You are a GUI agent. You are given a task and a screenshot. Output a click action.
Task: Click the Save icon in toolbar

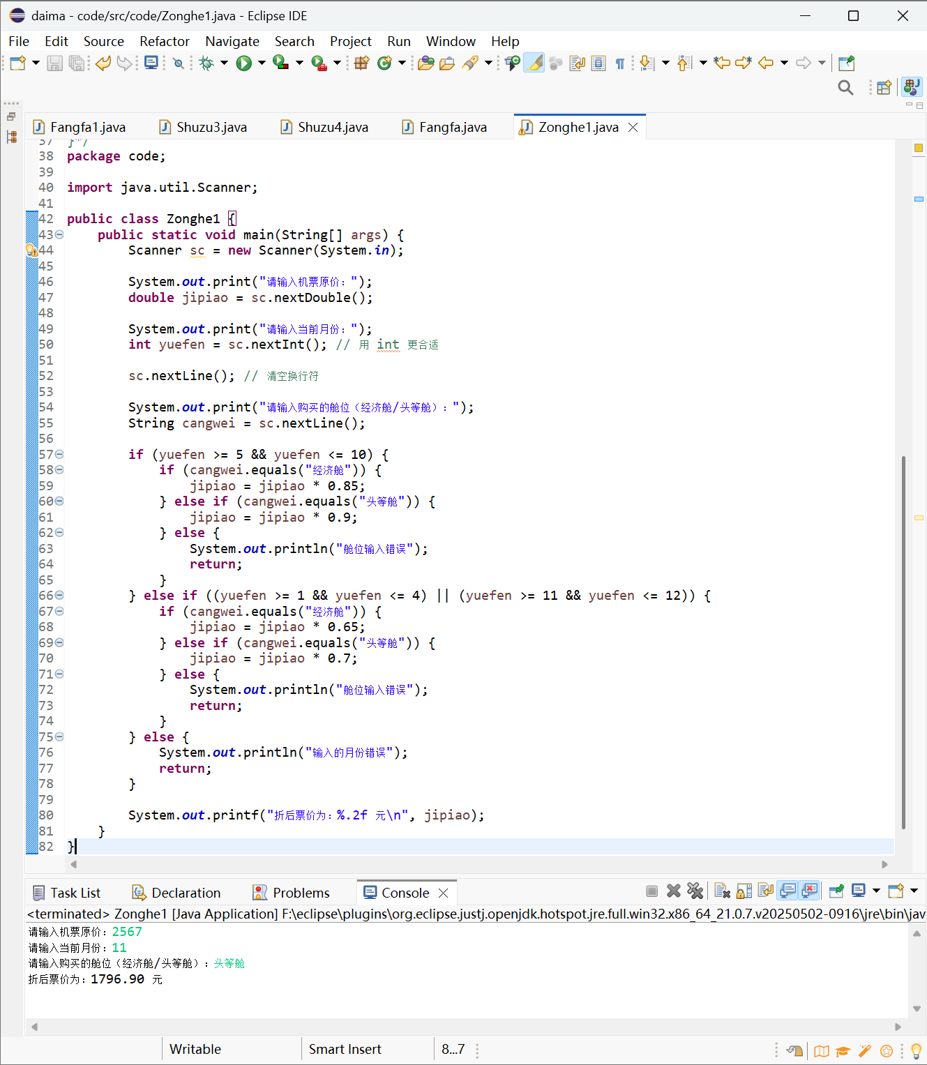54,63
